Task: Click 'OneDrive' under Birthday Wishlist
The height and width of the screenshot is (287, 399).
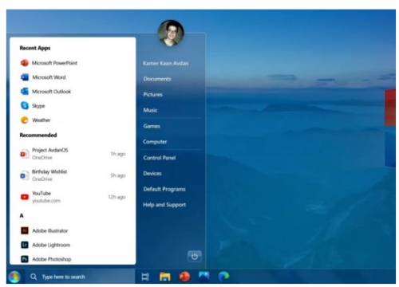Action: [x=42, y=179]
